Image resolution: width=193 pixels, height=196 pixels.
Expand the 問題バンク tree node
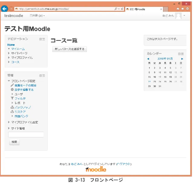pos(12,116)
